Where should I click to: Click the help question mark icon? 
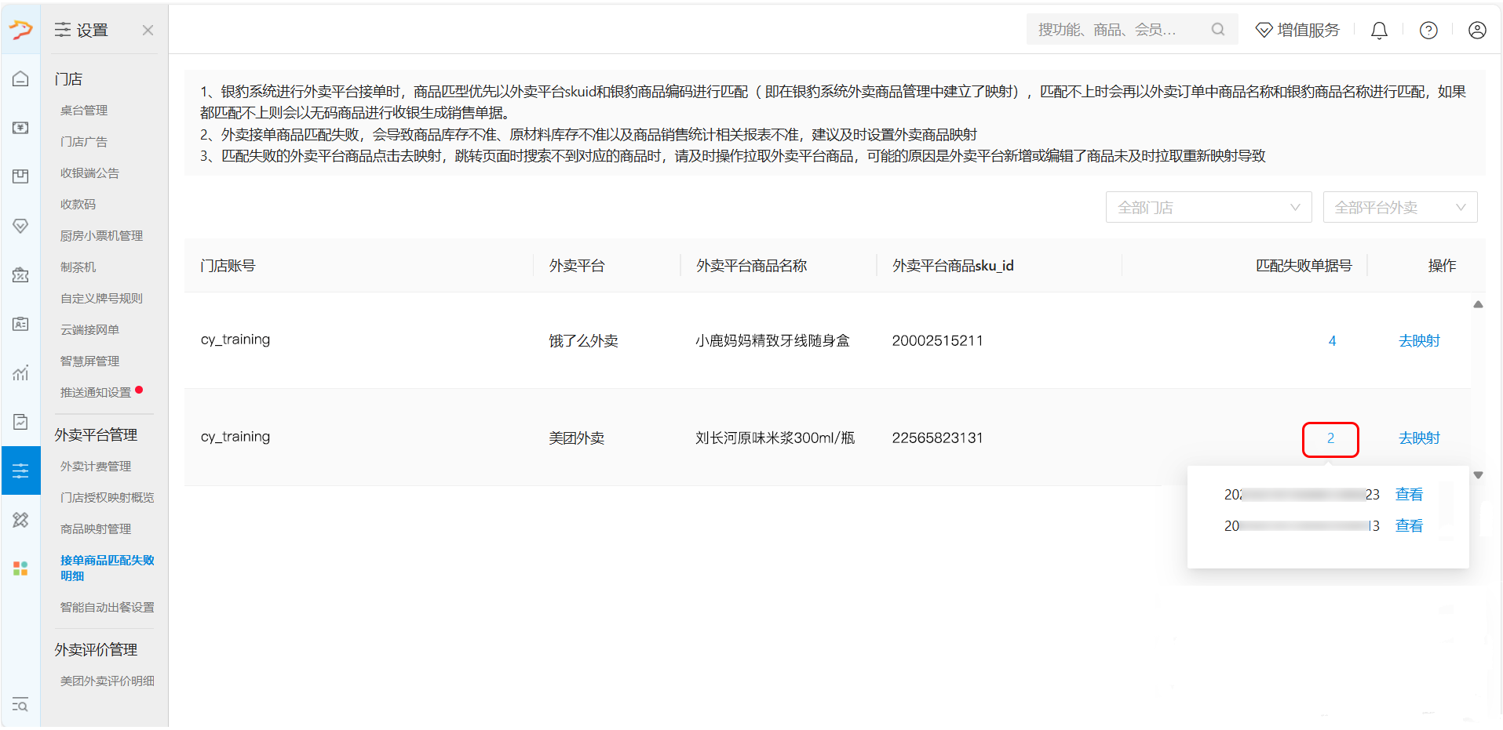coord(1428,30)
